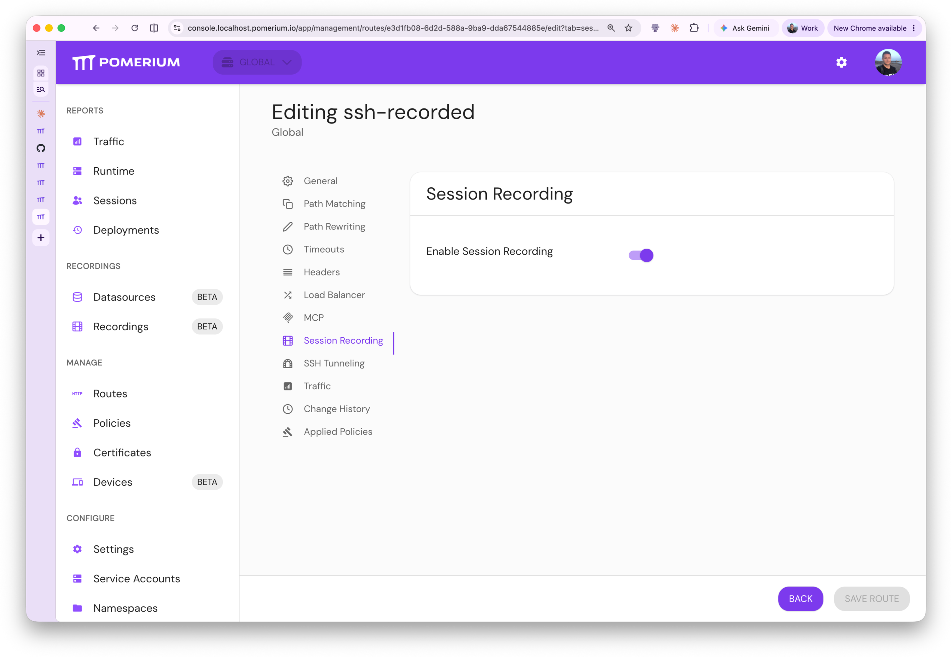Open the Chrome extensions puzzle icon
This screenshot has width=951, height=657.
[694, 28]
